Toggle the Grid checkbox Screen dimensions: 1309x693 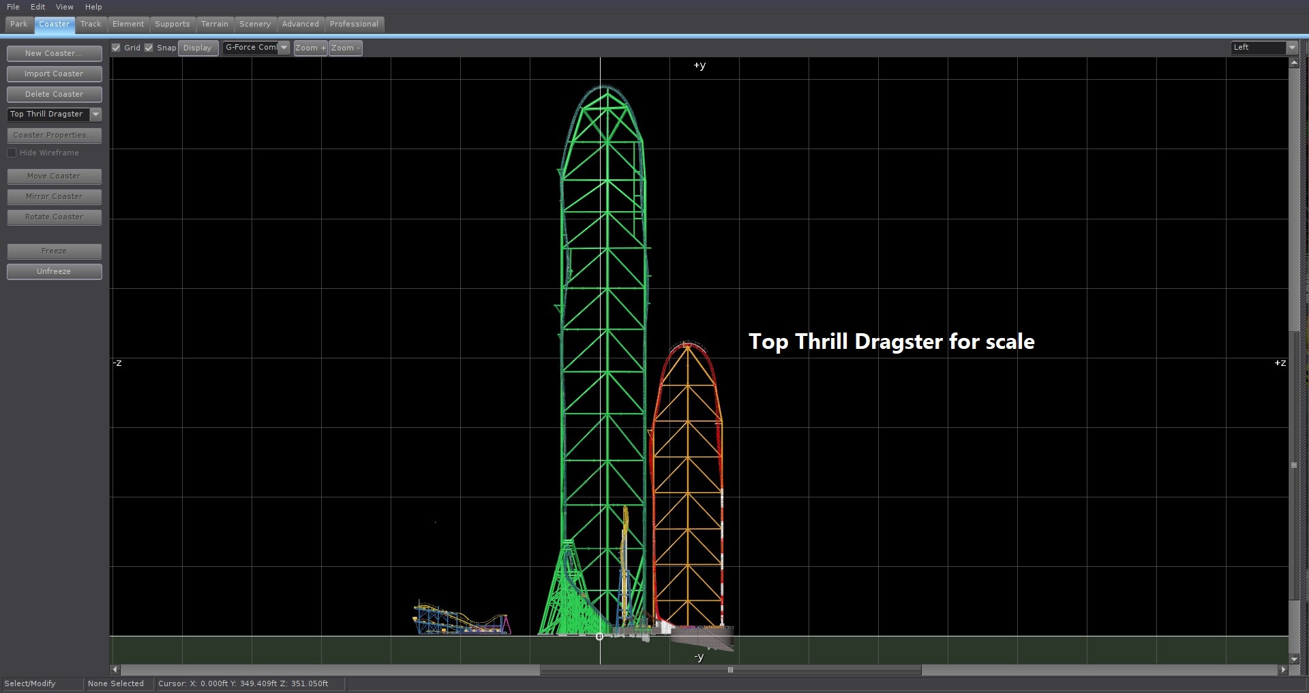[116, 48]
